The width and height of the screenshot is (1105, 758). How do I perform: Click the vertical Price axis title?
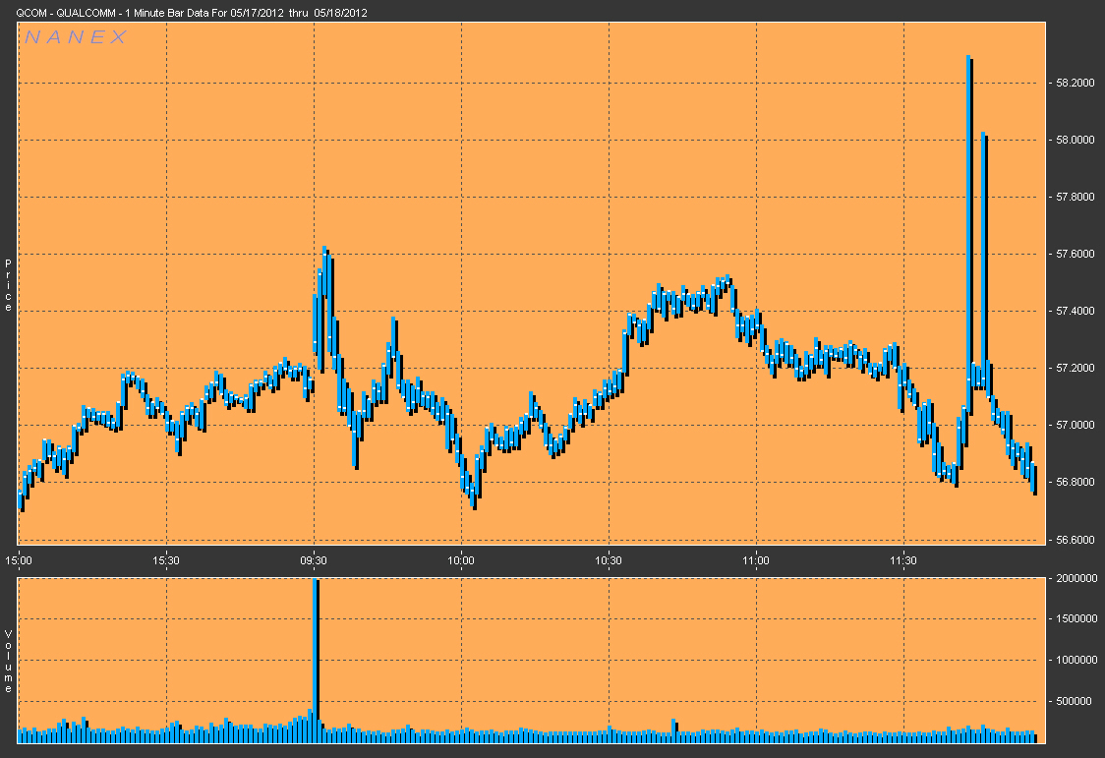point(9,285)
